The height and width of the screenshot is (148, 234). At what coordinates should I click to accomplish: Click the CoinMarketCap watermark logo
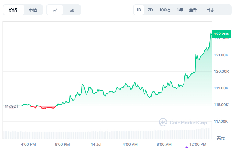tap(184, 122)
